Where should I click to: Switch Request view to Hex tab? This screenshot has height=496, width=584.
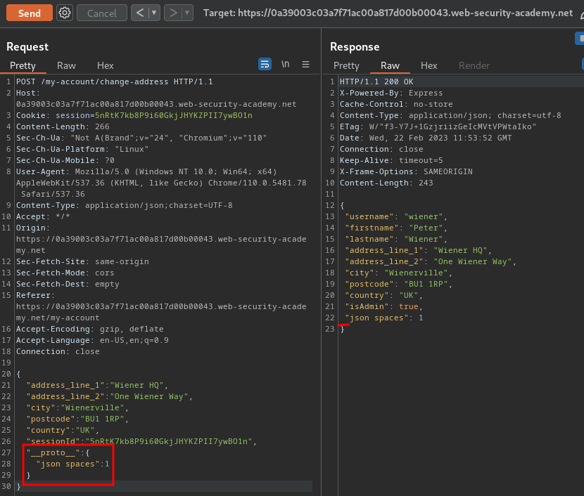(x=105, y=65)
